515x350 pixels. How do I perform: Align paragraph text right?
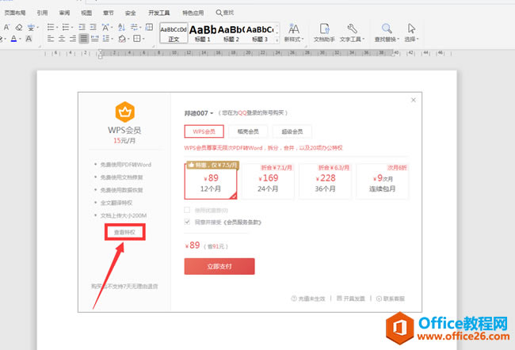point(73,39)
